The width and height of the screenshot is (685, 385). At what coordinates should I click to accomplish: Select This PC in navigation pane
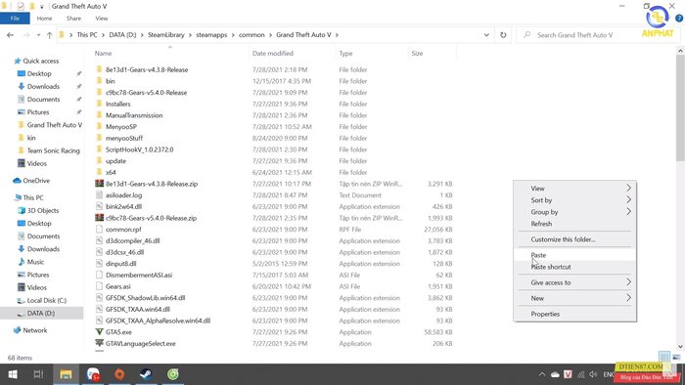[33, 197]
